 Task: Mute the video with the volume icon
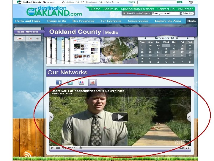click(63, 148)
